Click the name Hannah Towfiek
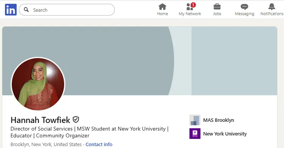Image resolution: width=284 pixels, height=148 pixels. coord(40,120)
